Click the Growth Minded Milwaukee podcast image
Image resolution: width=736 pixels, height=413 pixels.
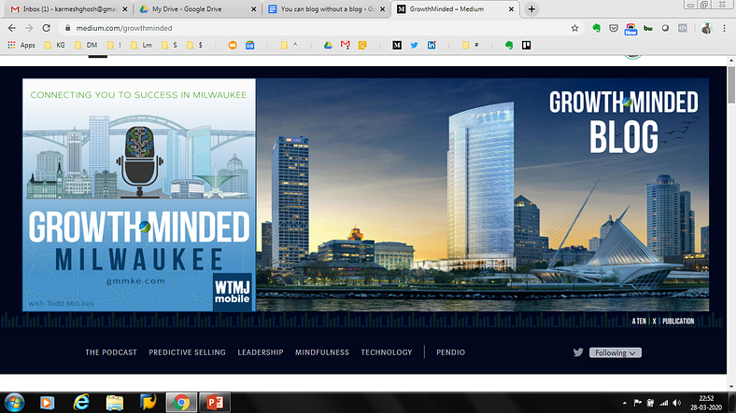coord(139,195)
